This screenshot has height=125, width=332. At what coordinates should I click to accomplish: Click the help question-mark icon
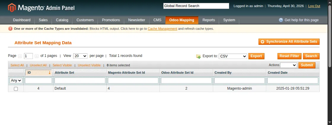pyautogui.click(x=281, y=20)
